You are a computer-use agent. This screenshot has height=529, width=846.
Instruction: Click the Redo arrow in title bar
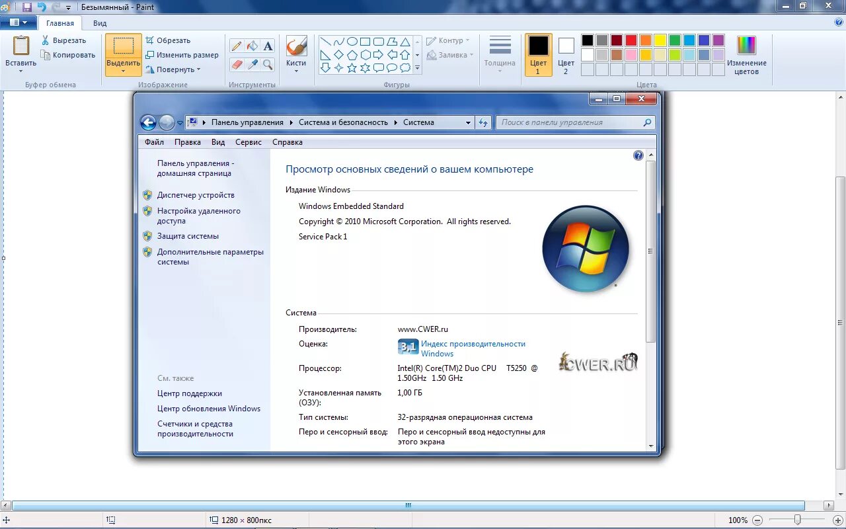(56, 7)
